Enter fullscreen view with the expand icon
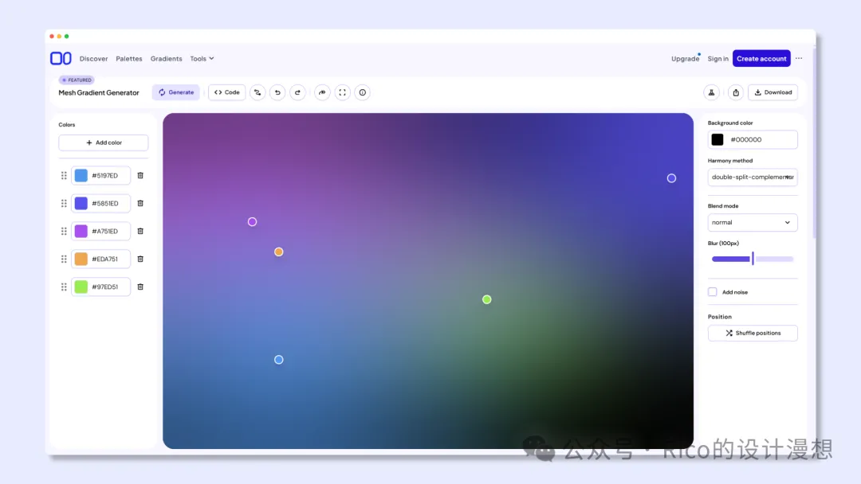Image resolution: width=861 pixels, height=484 pixels. click(342, 92)
